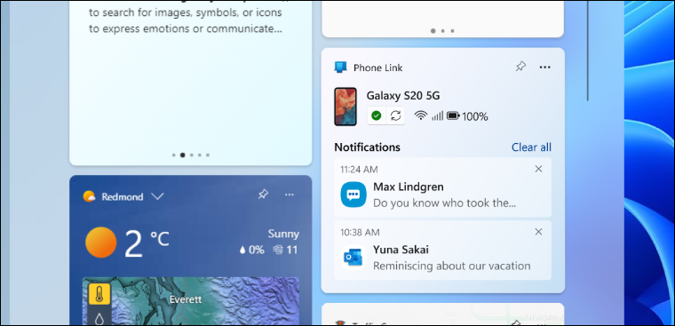Click the phone Wi-Fi status icon
Viewport: 675px width, 326px height.
[x=421, y=115]
